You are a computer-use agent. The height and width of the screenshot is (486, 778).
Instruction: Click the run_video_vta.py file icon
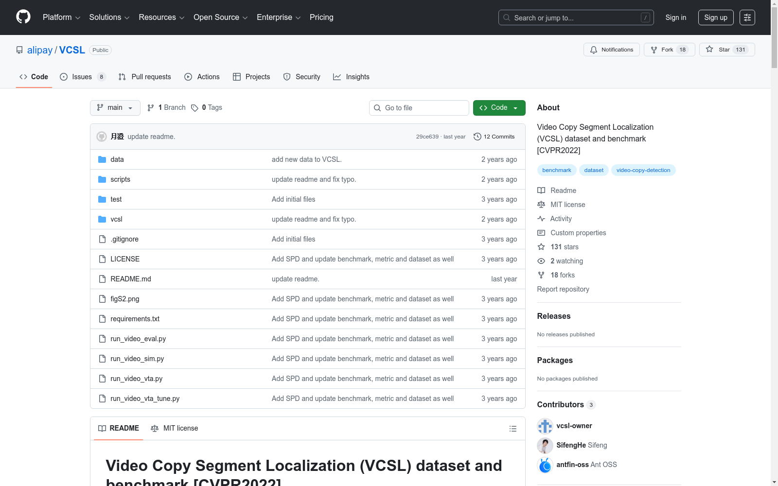102,379
